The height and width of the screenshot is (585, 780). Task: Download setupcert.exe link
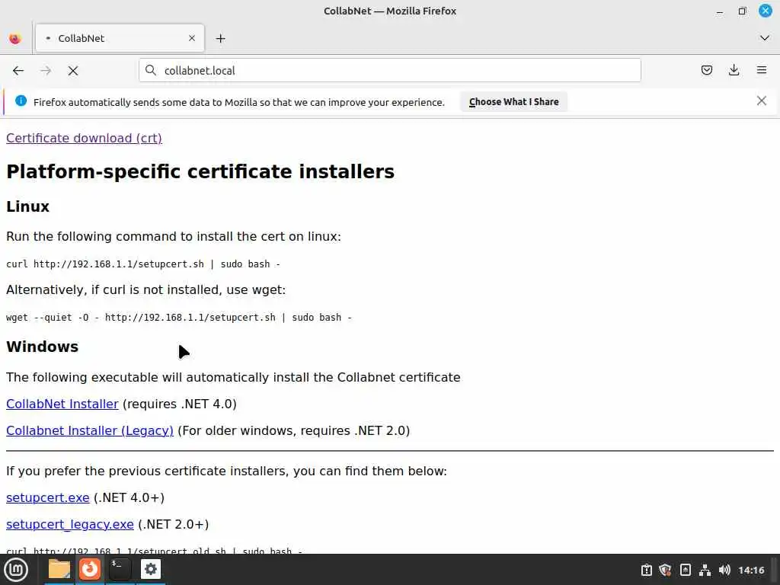48,497
